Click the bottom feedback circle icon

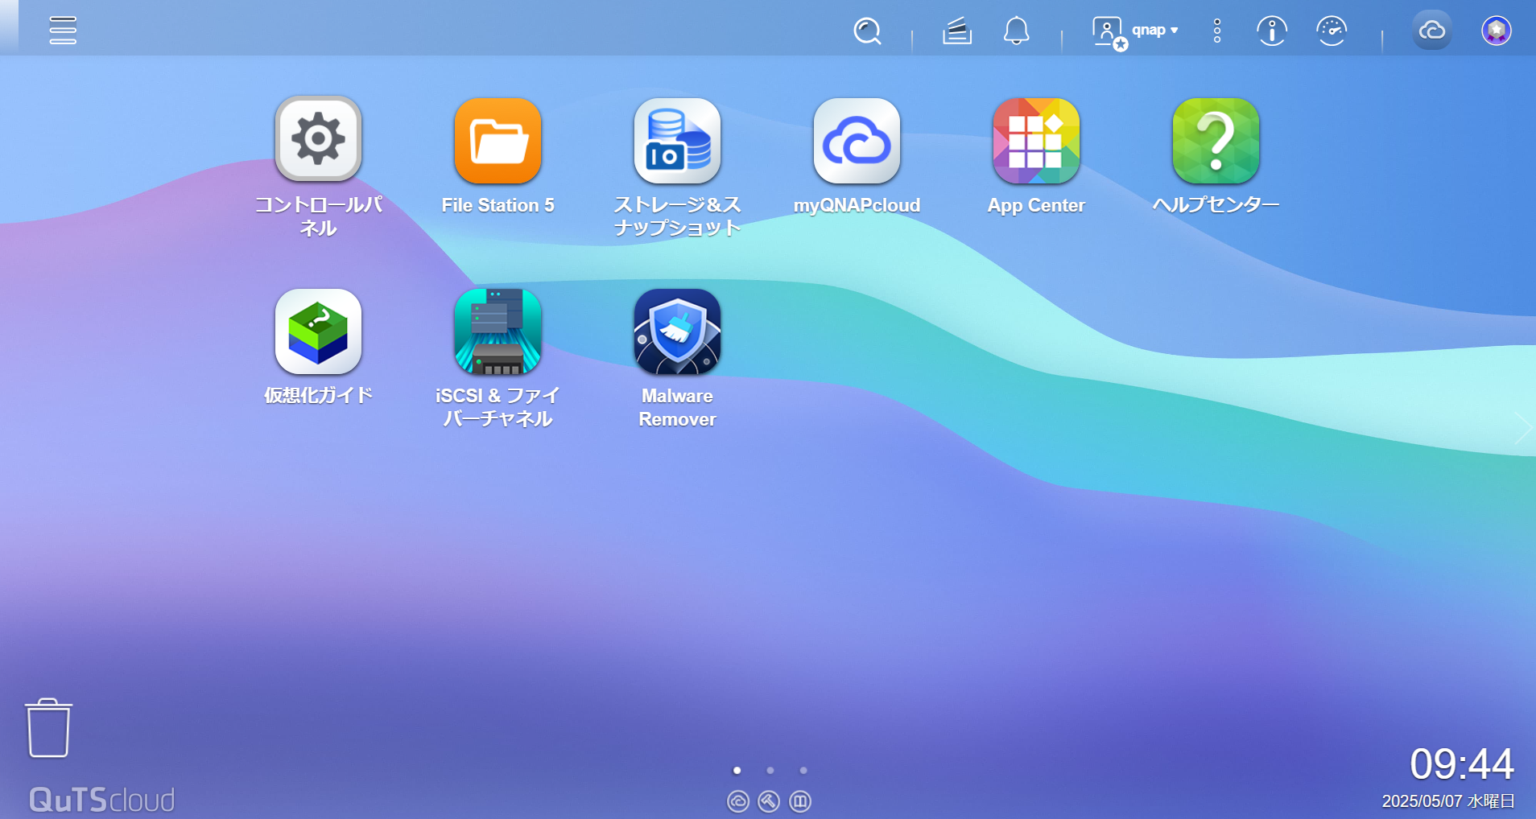(x=800, y=801)
